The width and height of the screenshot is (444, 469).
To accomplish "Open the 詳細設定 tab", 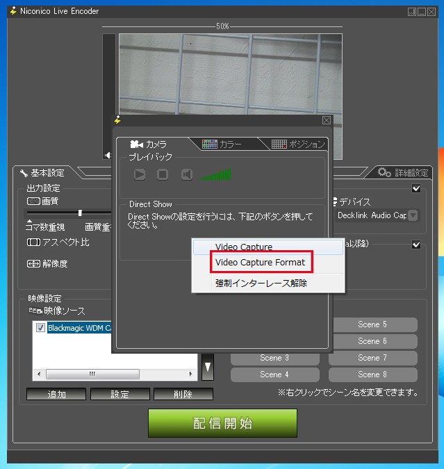I will (402, 173).
